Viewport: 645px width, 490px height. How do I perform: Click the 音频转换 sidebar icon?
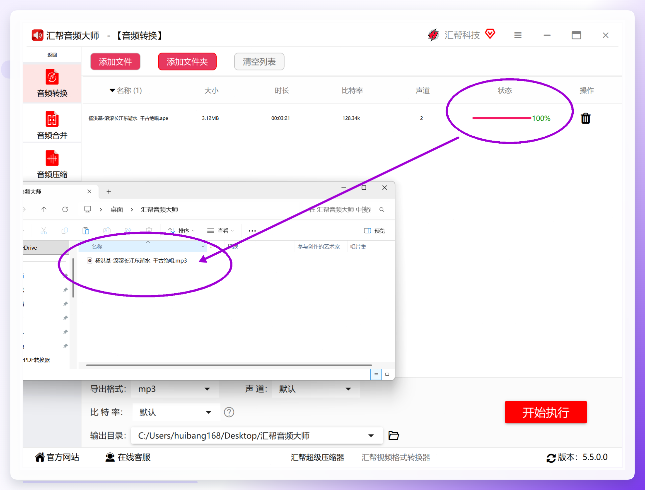tap(52, 77)
